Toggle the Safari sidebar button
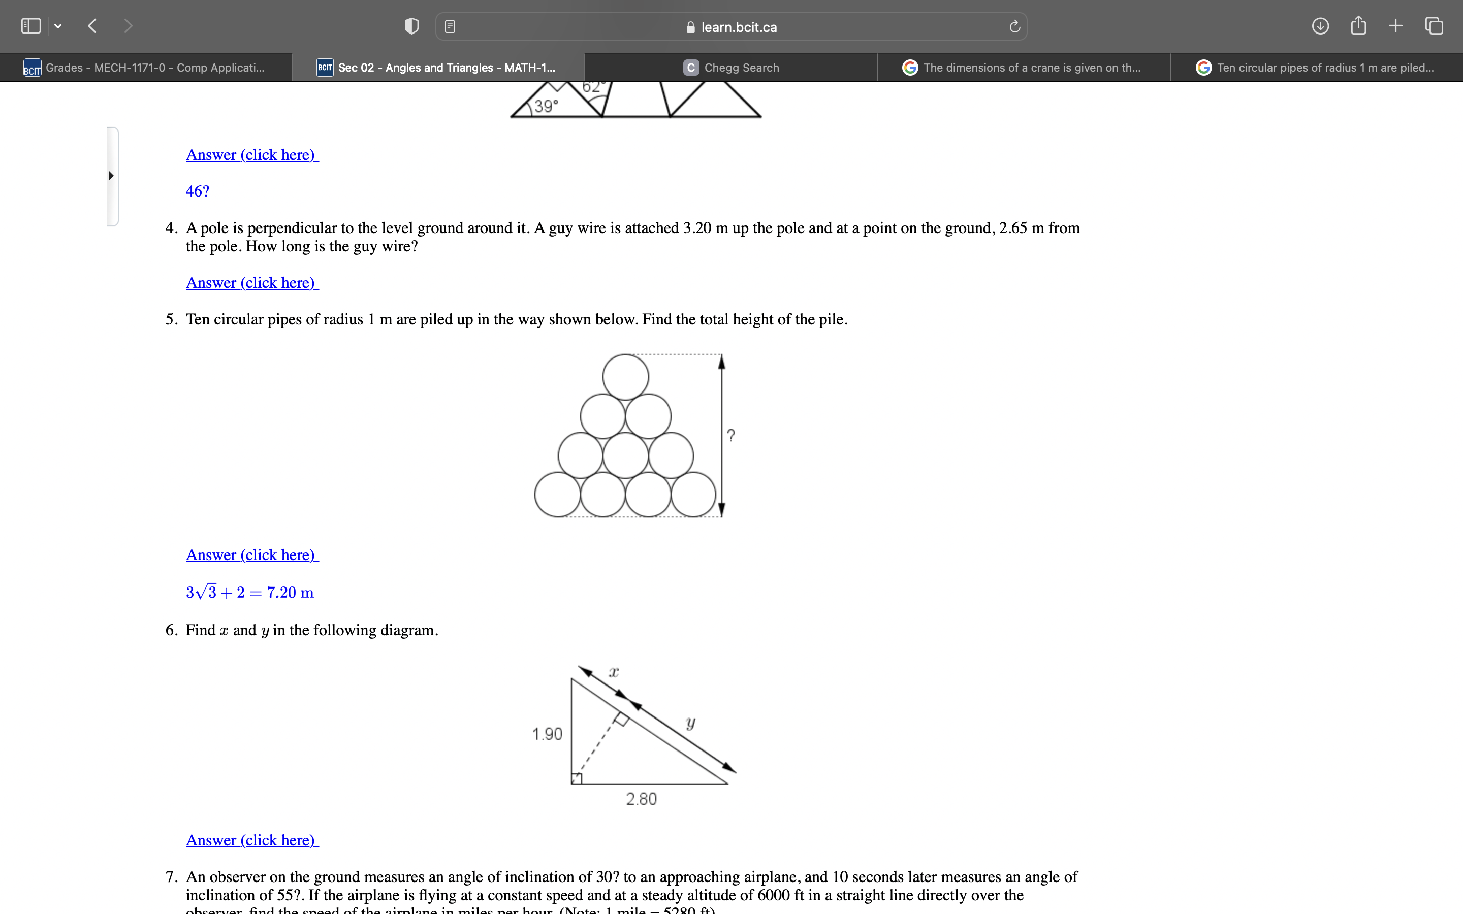 (30, 26)
